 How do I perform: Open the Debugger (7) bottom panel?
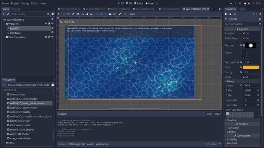pos(77,144)
